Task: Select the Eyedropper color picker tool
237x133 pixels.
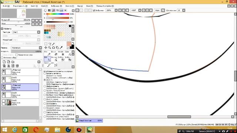Action: pyautogui.click(x=61, y=48)
